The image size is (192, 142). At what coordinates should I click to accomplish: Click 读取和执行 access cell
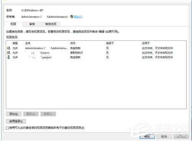click(76, 53)
